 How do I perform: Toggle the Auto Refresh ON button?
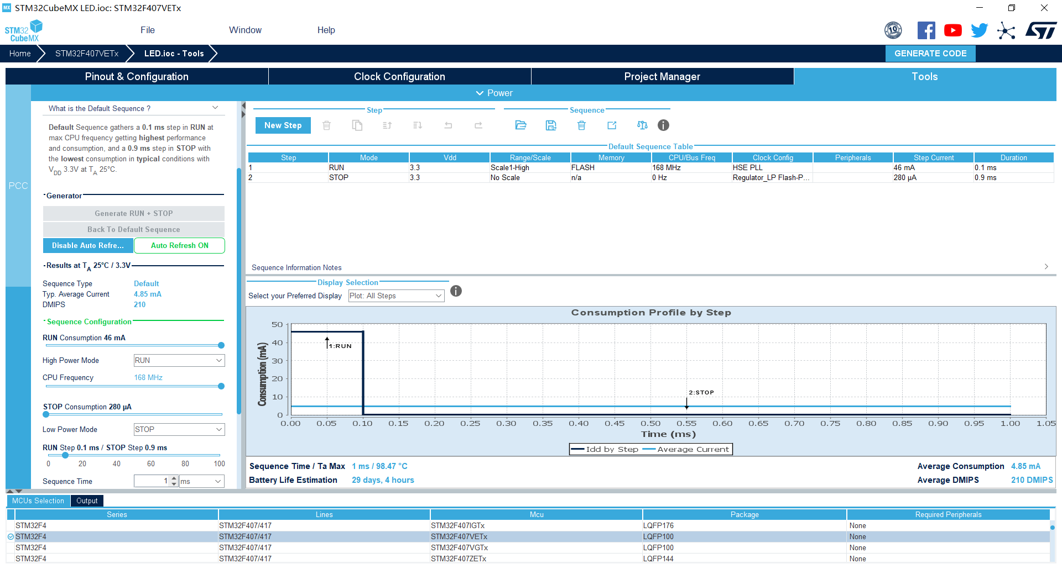coord(180,245)
